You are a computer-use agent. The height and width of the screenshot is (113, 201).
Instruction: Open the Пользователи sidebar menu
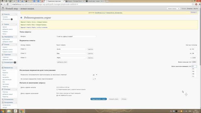pyautogui.click(x=8, y=100)
